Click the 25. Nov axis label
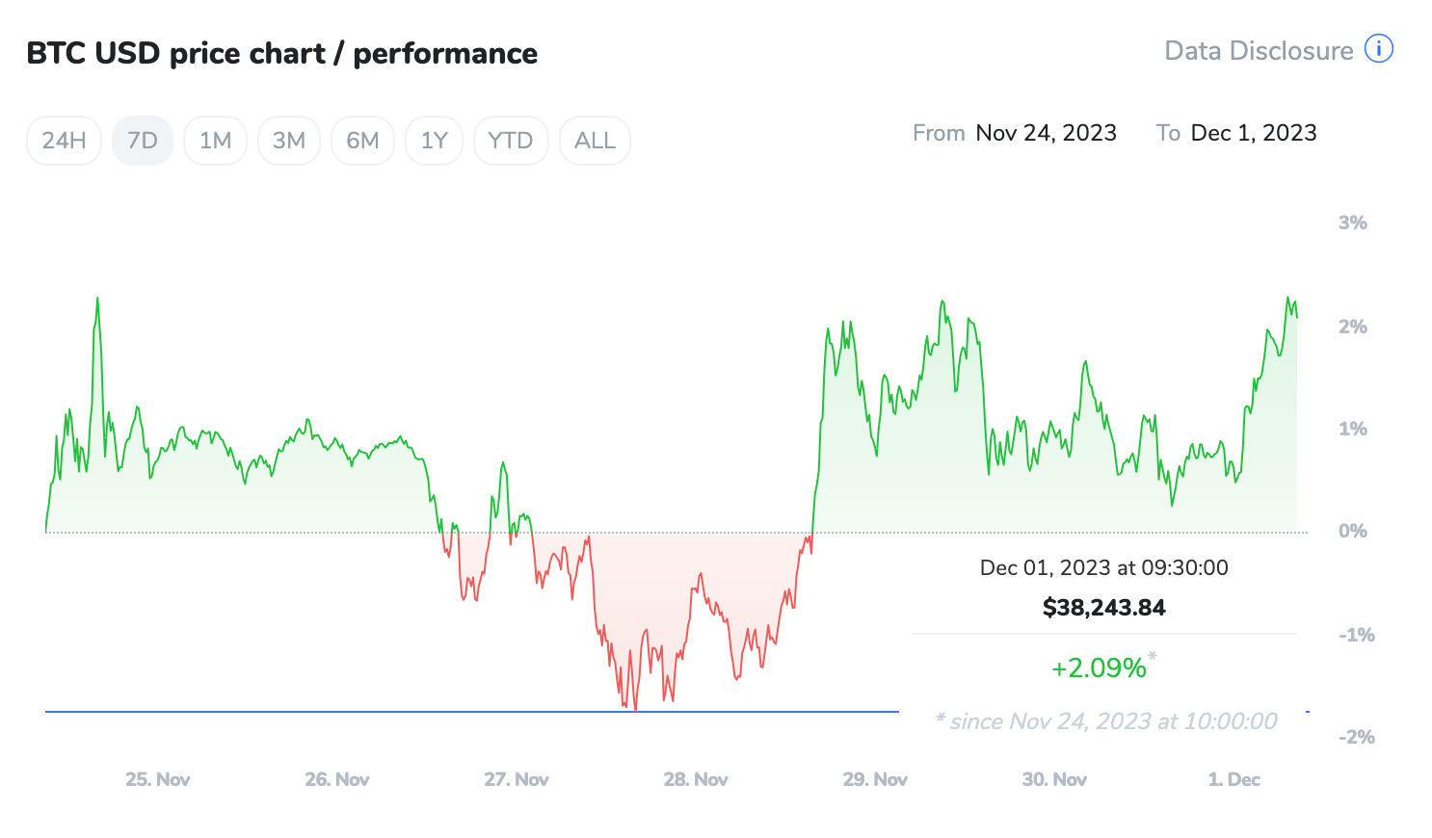This screenshot has width=1432, height=838. coord(157,779)
